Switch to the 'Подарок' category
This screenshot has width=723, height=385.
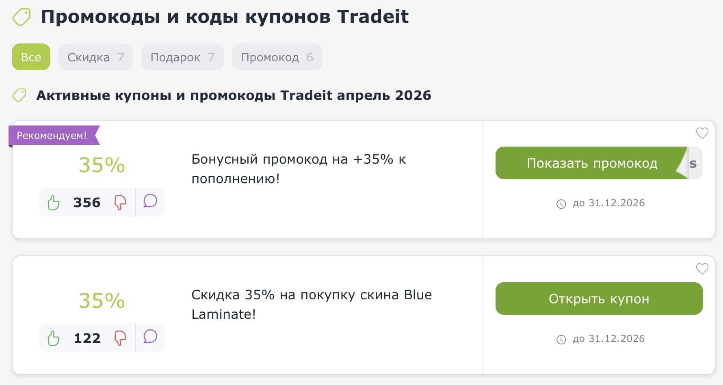182,57
